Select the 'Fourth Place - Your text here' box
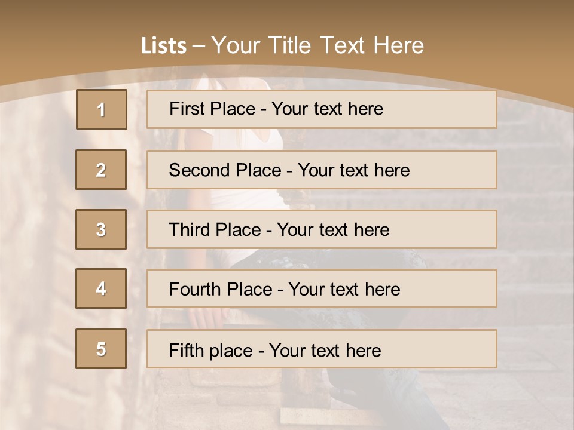The image size is (574, 430). pyautogui.click(x=322, y=288)
